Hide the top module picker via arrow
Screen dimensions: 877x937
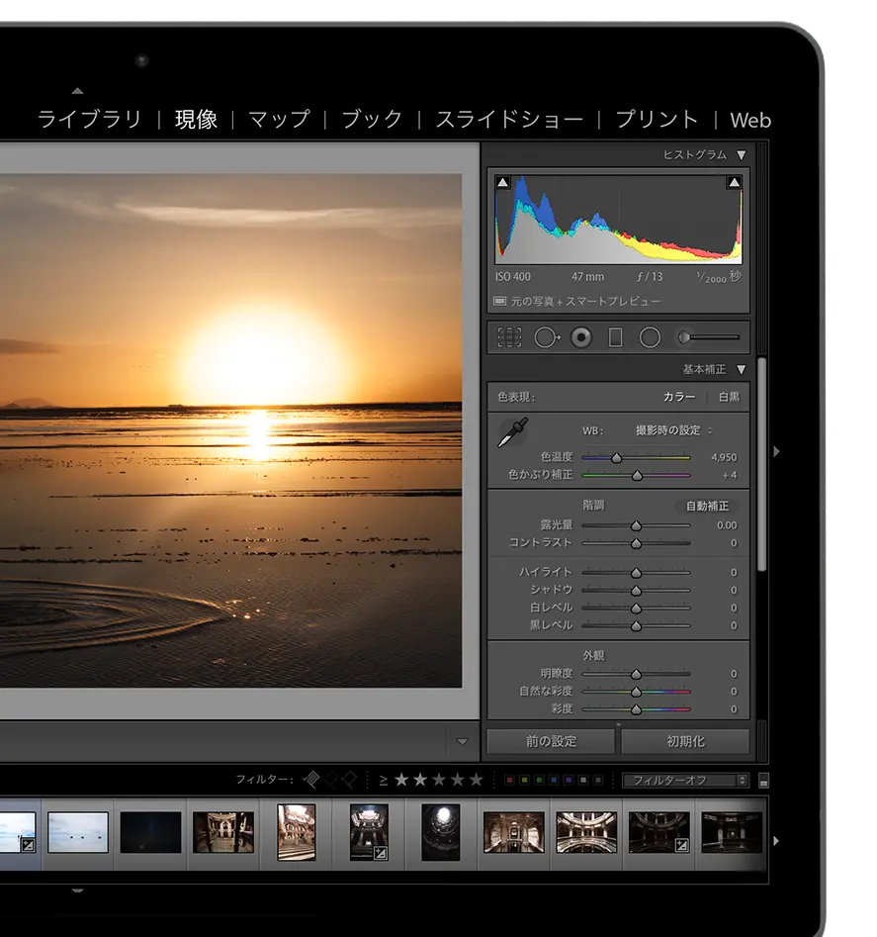pyautogui.click(x=77, y=91)
